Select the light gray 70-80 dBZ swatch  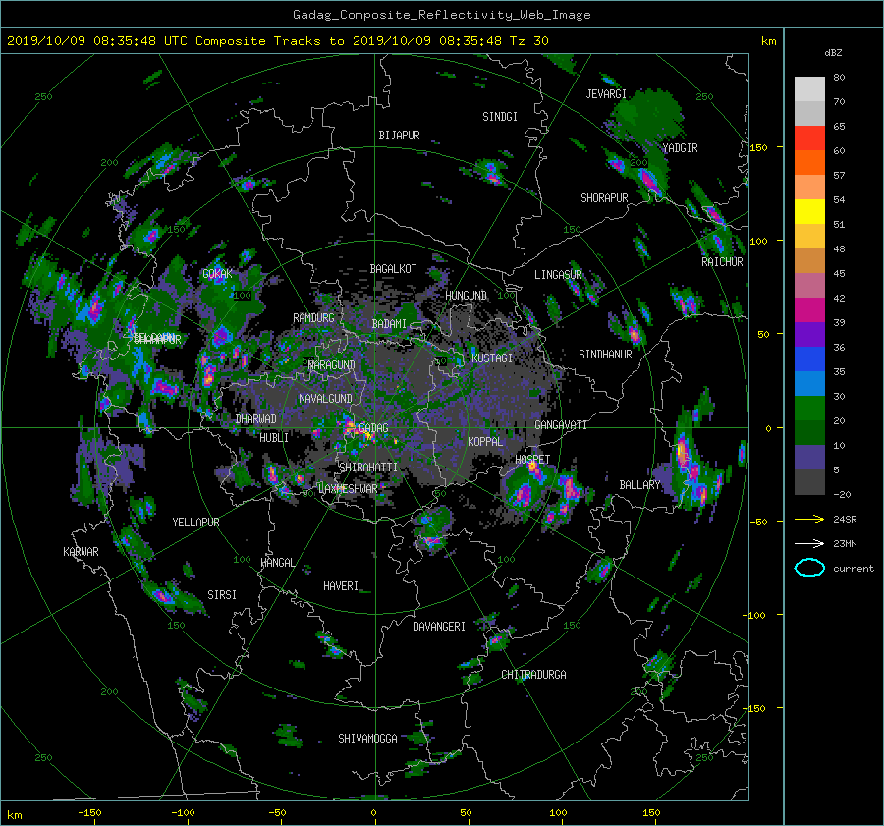(809, 89)
